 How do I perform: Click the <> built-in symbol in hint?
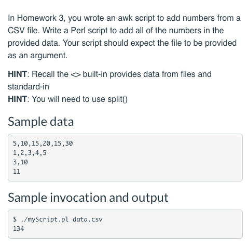click(x=76, y=75)
